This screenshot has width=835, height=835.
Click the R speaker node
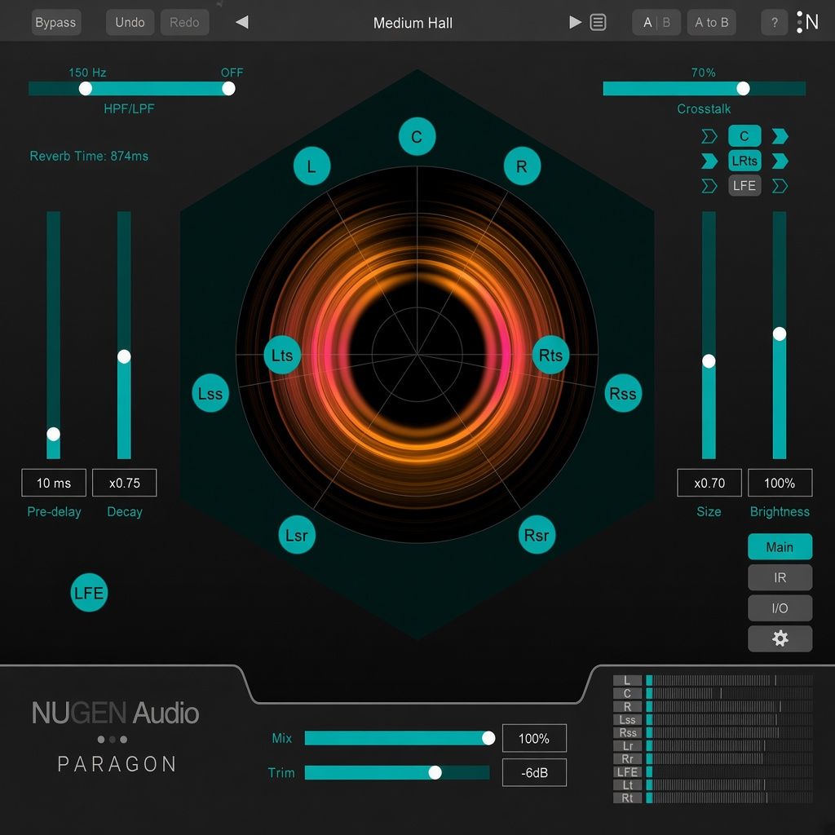coord(522,166)
